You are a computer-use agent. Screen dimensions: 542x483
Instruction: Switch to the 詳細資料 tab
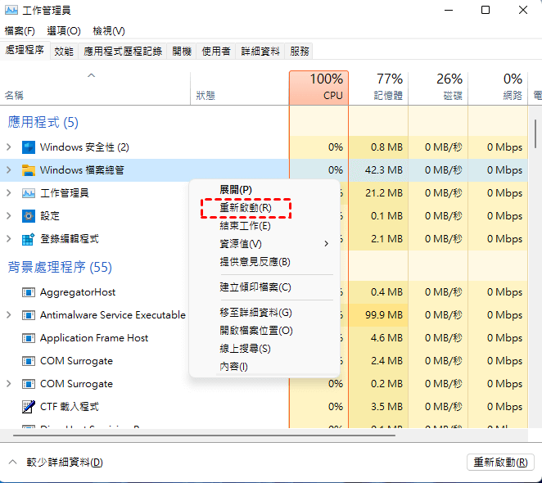tap(259, 51)
